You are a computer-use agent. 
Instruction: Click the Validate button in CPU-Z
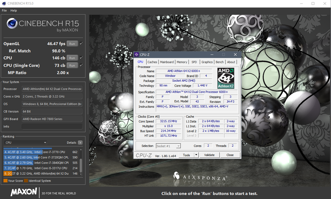(209, 155)
